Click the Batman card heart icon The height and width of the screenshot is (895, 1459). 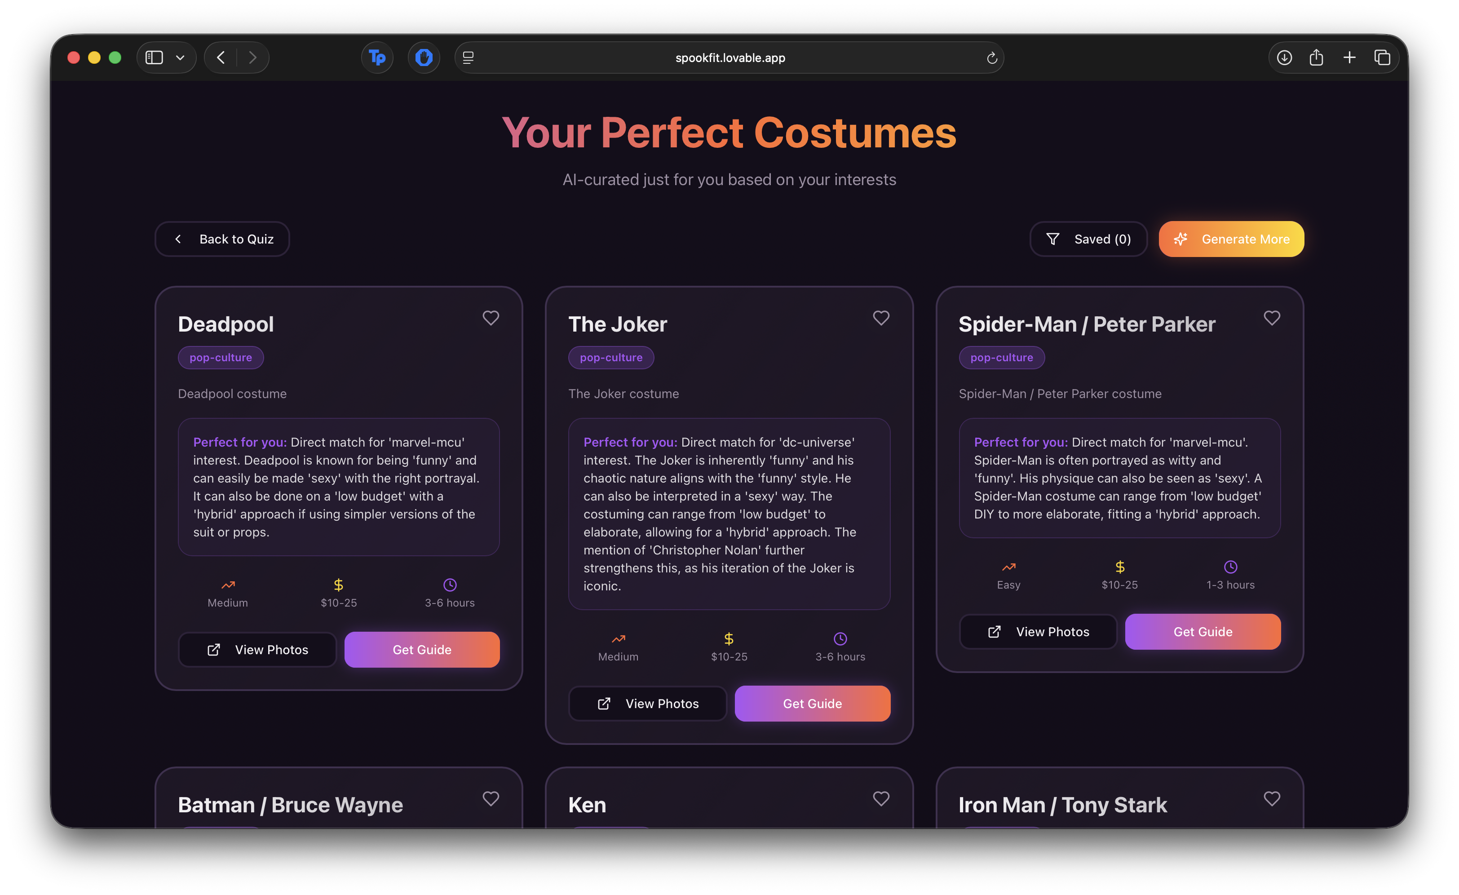click(490, 798)
